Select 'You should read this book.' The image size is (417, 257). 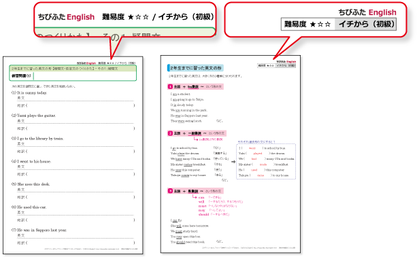point(188,242)
